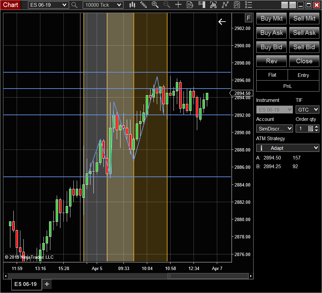322x293 pixels.
Task: Open the TIF GTC dropdown
Action: point(307,110)
